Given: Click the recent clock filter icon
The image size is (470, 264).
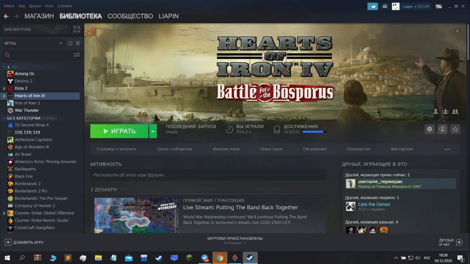Looking at the screenshot, I should (x=70, y=43).
